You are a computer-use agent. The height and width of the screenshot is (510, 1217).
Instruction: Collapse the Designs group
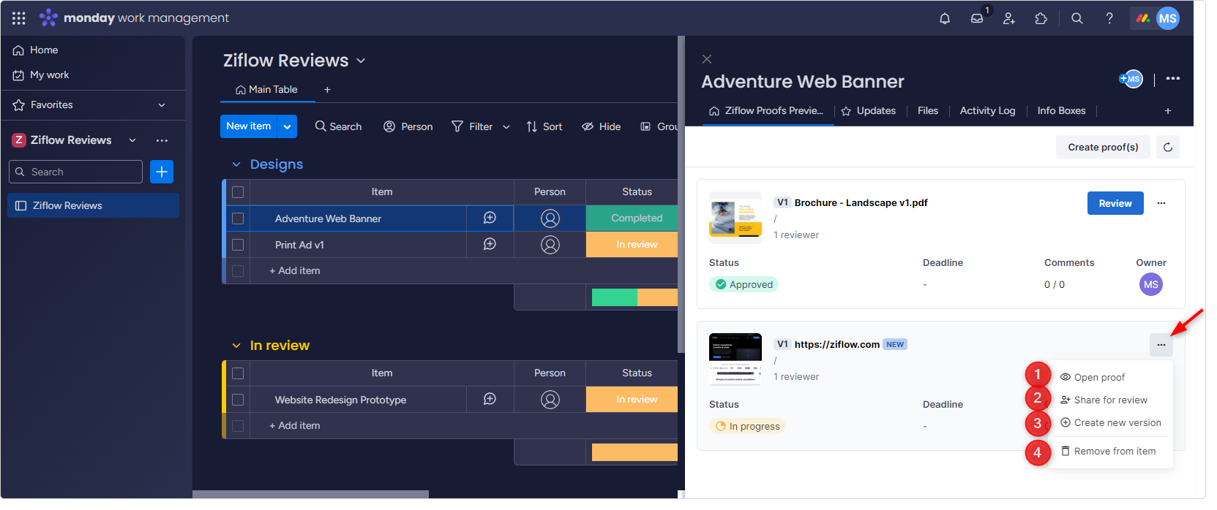pyautogui.click(x=236, y=164)
